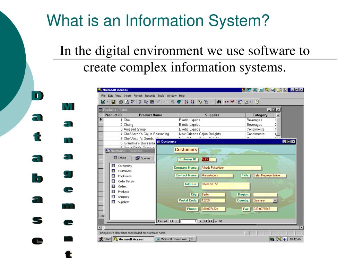Screen dimensions: 355x266
Task: Click the New Object toolbar icon
Action: pos(247,102)
